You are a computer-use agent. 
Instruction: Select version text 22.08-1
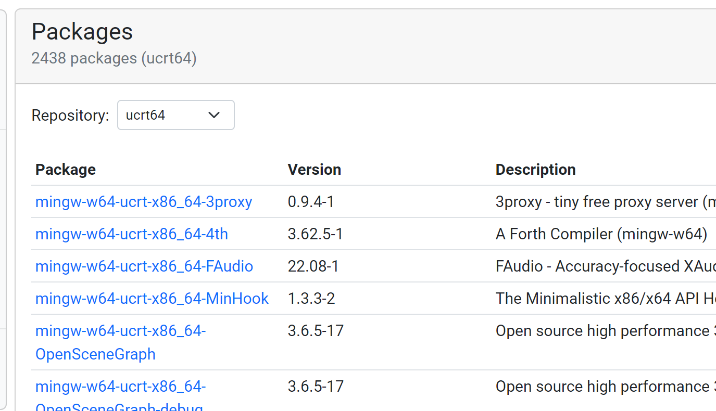(x=313, y=266)
